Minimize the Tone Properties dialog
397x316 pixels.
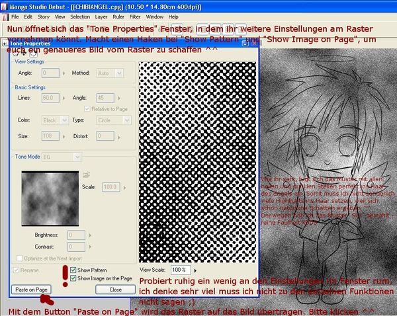click(245, 44)
